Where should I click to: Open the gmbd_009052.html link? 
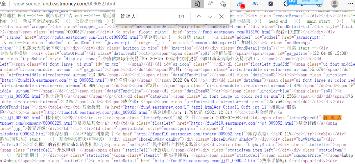(x=97, y=112)
